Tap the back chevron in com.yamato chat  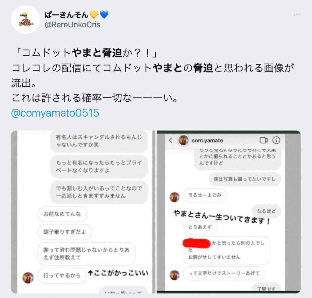171,140
